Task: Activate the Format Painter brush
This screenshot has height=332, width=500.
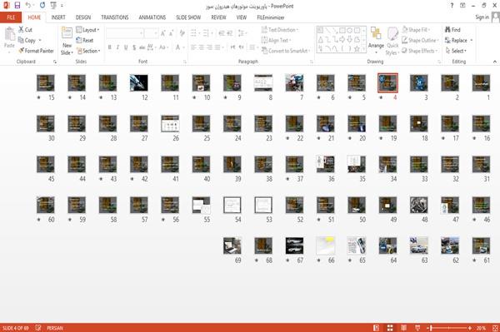Action: [x=36, y=51]
